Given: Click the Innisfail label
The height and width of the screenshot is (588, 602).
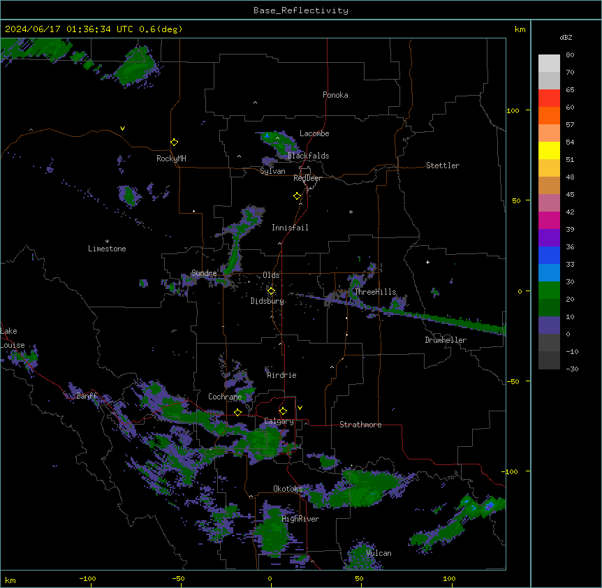Looking at the screenshot, I should coord(290,228).
